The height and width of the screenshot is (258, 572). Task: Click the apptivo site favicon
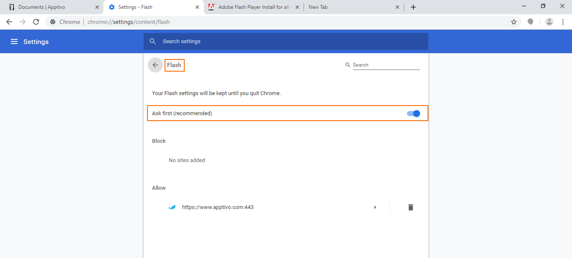coord(172,207)
